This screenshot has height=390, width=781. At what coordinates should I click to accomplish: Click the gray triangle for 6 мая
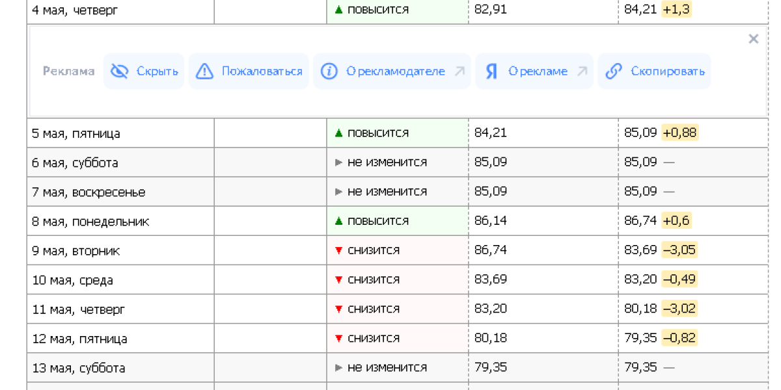tap(338, 162)
